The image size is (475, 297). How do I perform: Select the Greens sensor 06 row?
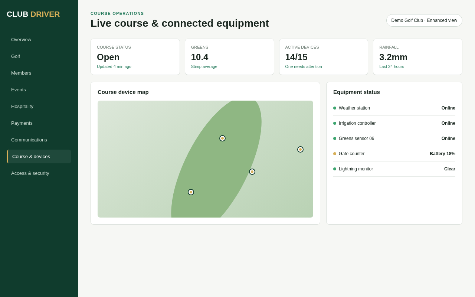[x=394, y=138]
